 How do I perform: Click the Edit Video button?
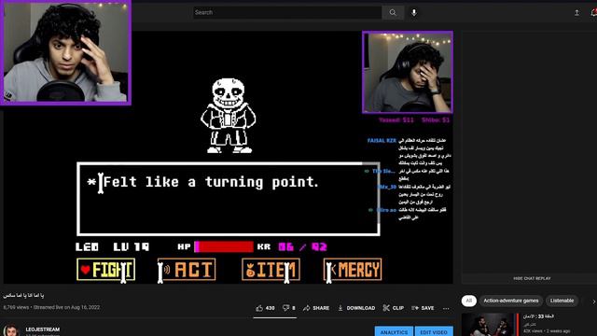(434, 332)
